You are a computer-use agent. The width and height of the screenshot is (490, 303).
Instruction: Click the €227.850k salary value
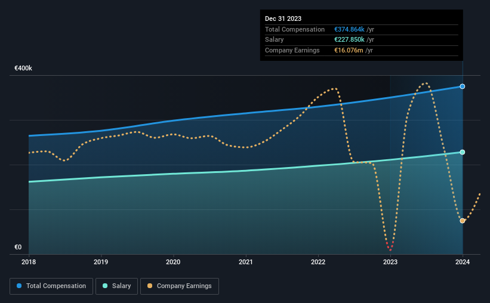click(349, 40)
